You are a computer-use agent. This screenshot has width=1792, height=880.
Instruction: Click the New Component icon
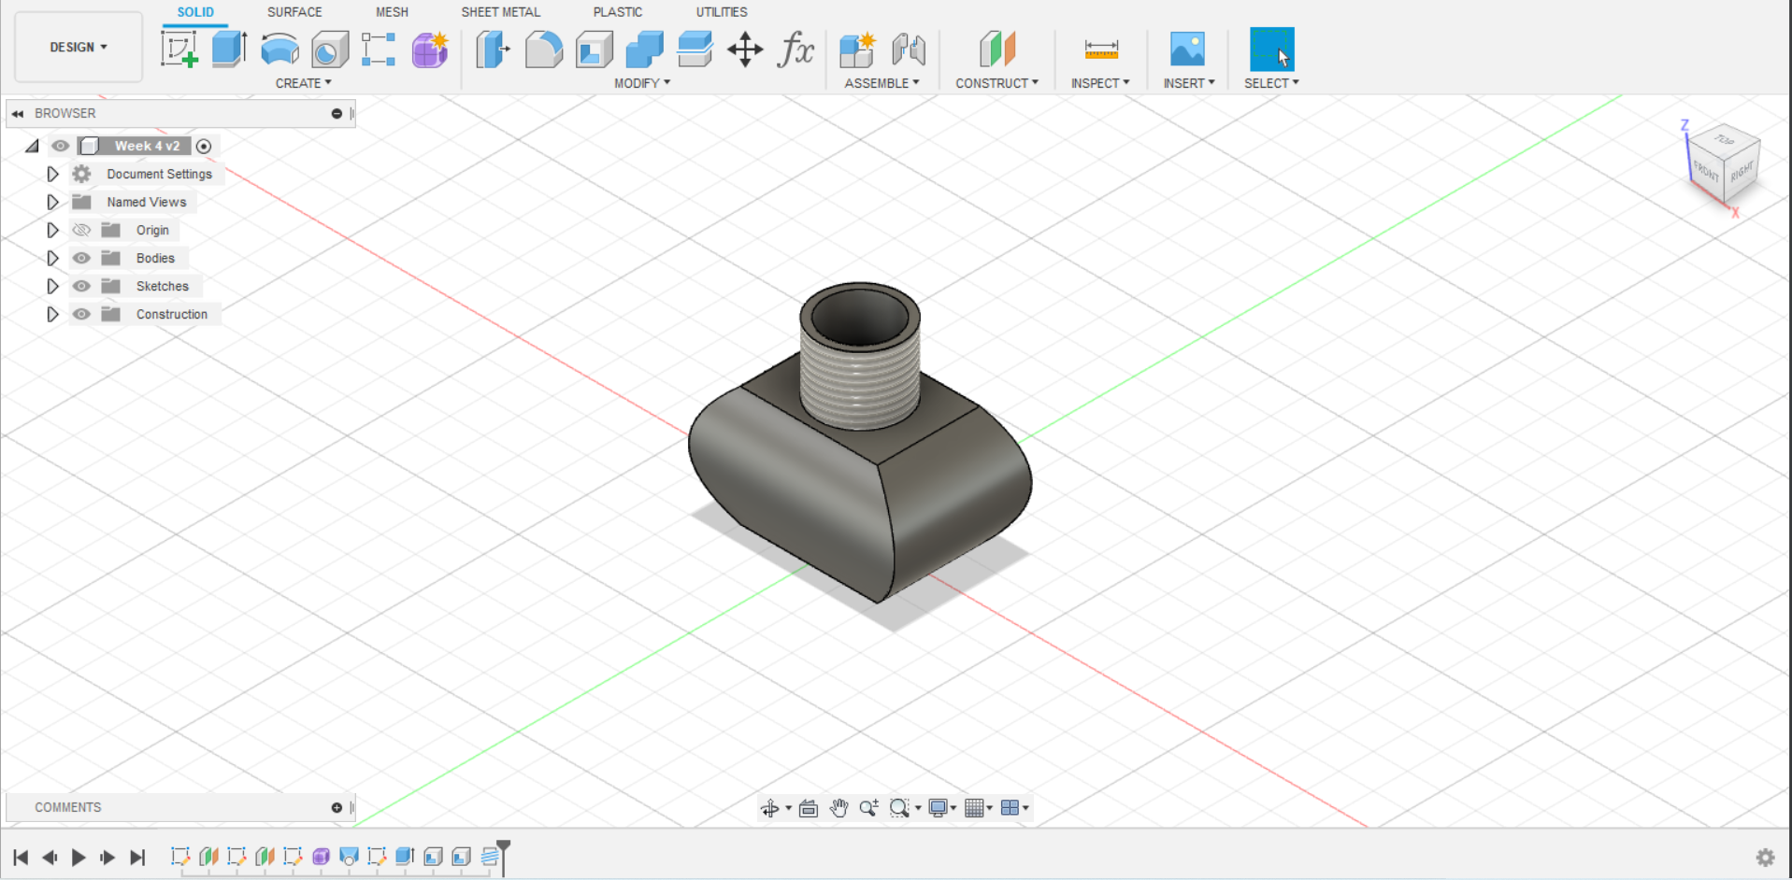click(857, 49)
